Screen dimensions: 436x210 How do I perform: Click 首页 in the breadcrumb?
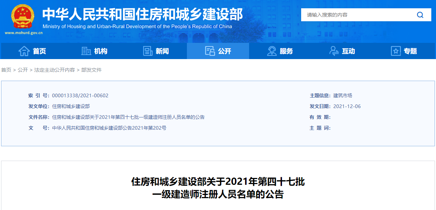[x=6, y=70]
